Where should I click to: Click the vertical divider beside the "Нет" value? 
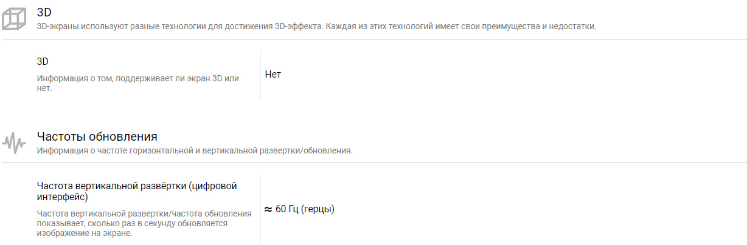click(x=260, y=74)
